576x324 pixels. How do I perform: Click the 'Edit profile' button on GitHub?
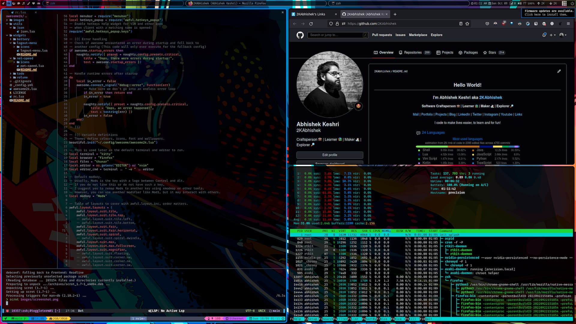(x=329, y=155)
